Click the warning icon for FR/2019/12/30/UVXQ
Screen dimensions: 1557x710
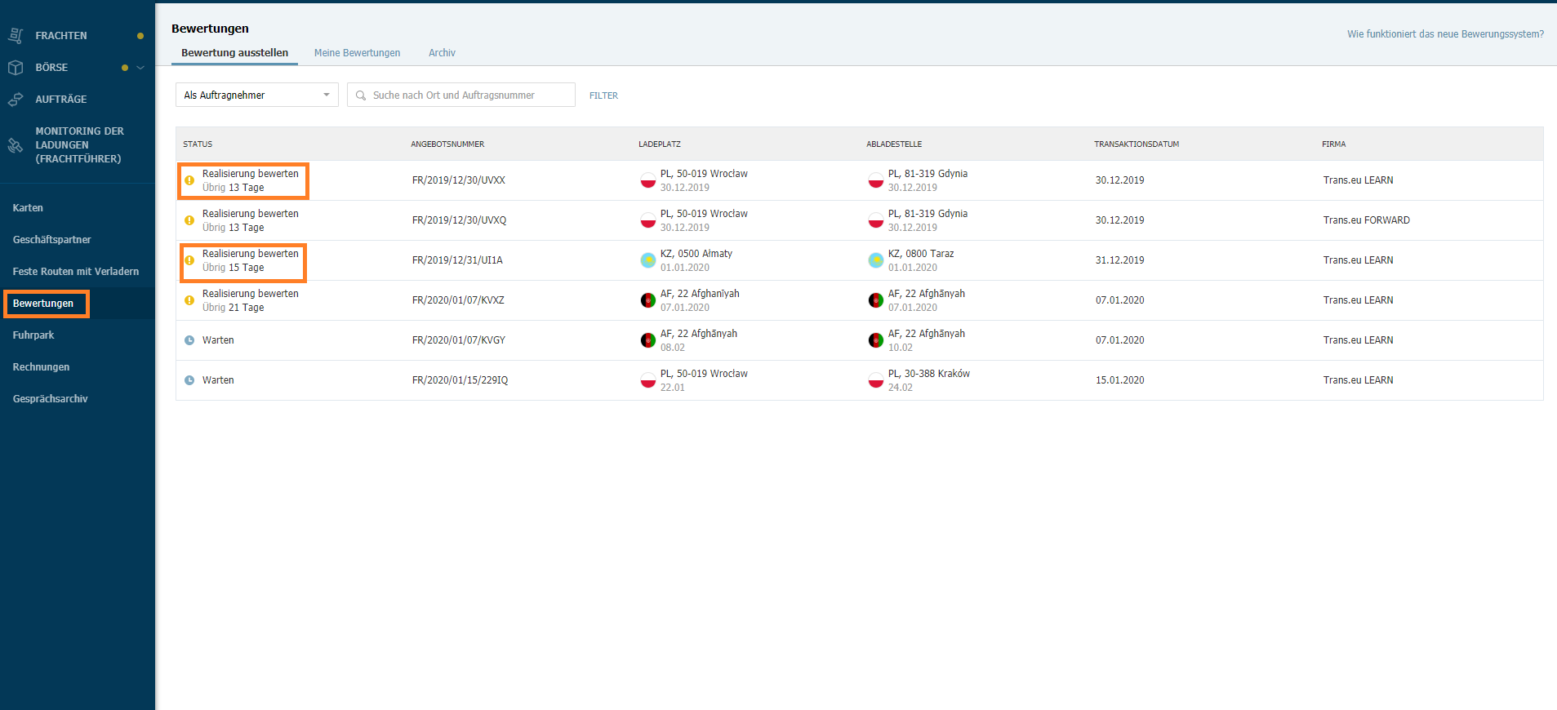click(189, 220)
